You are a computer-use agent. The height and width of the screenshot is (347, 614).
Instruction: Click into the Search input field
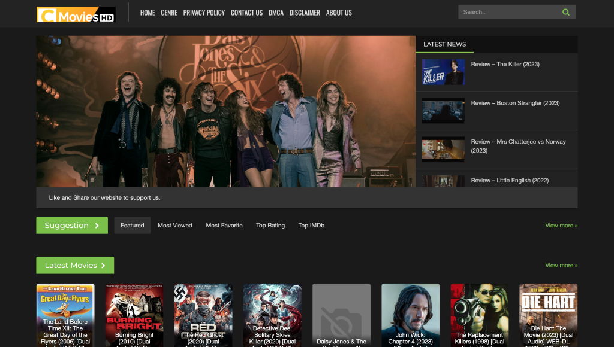(508, 12)
